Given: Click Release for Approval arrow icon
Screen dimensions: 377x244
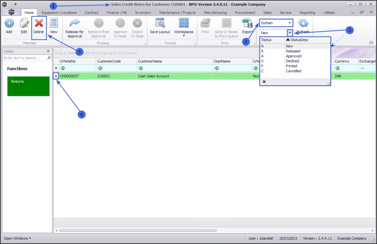Looking at the screenshot, I should (75, 23).
